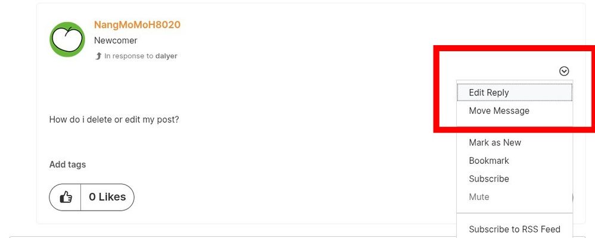
Task: Choose Subscribe in the options menu
Action: pos(488,179)
